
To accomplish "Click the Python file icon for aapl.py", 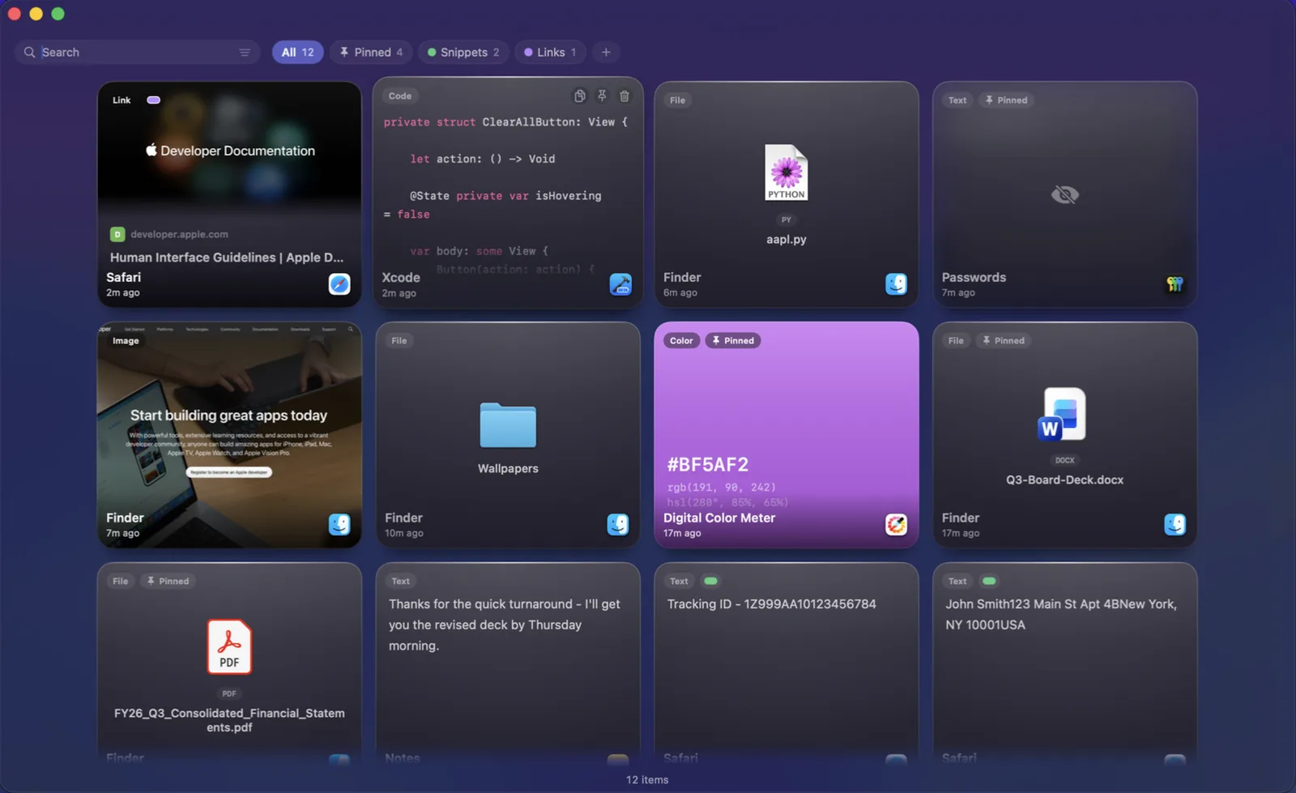I will tap(787, 173).
